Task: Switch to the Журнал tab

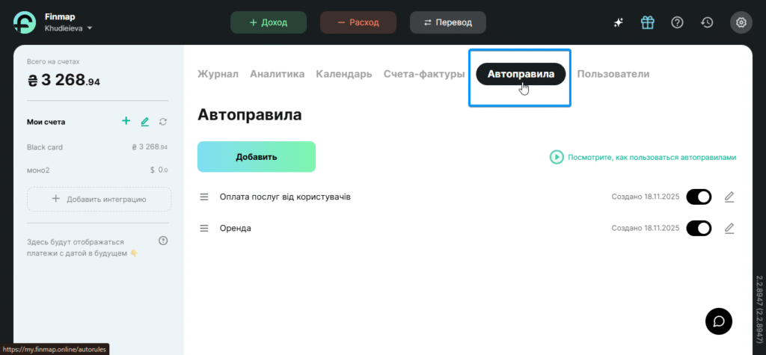Action: [218, 74]
